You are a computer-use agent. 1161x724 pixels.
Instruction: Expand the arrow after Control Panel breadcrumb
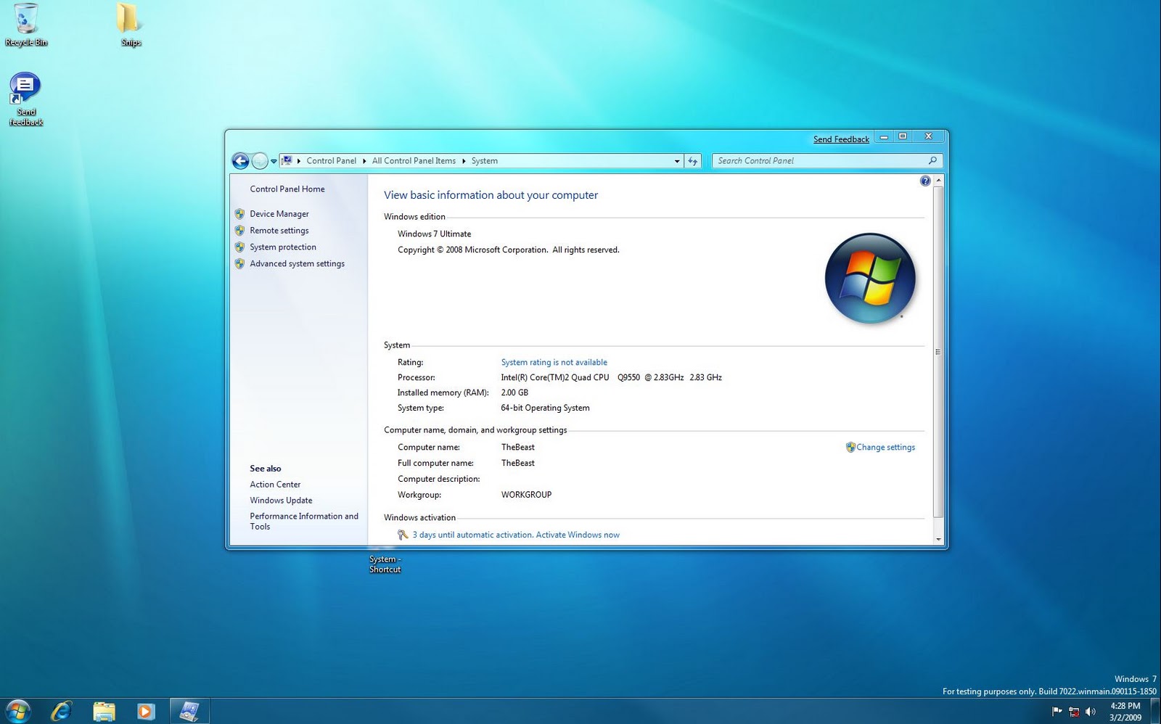tap(364, 161)
